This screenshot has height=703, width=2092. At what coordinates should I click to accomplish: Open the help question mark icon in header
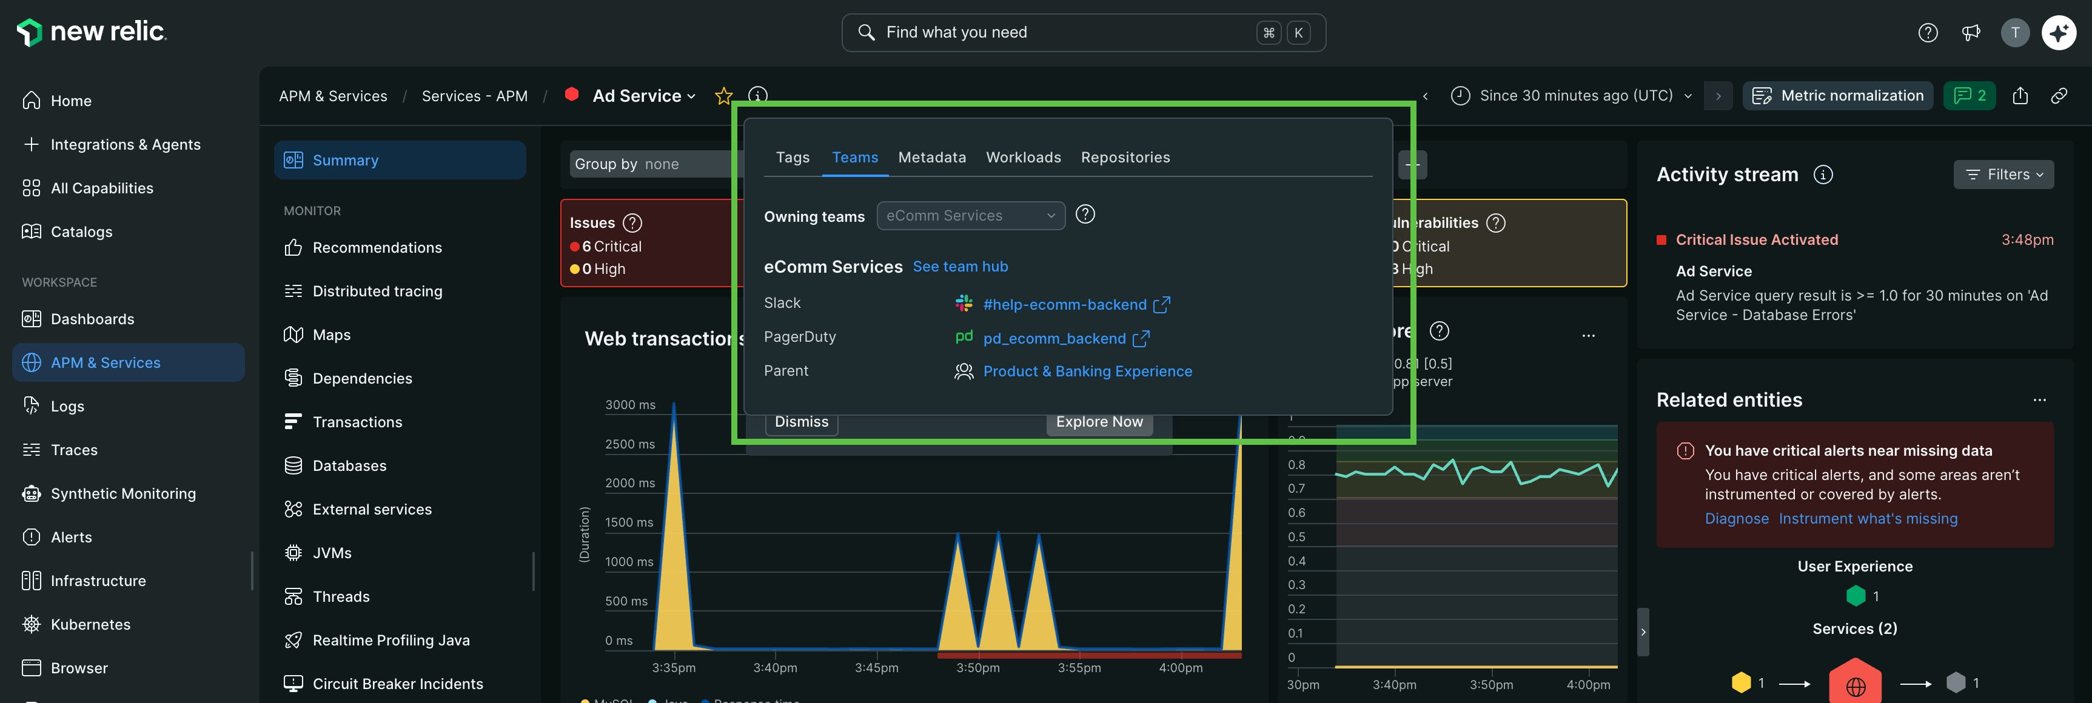[1927, 33]
